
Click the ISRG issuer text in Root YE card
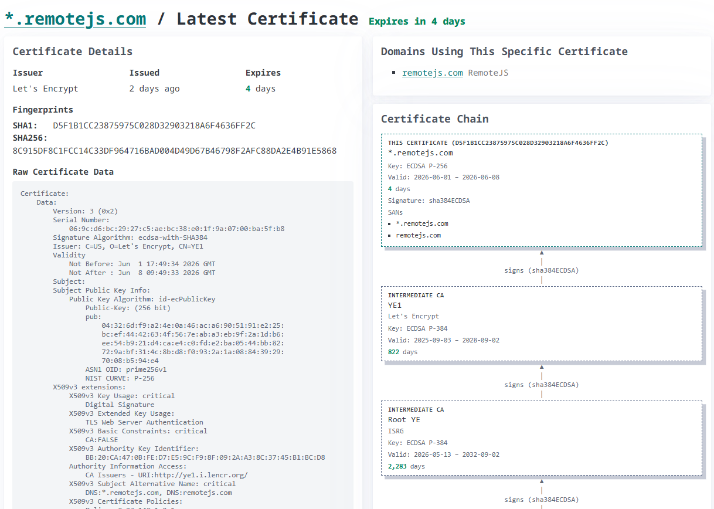point(396,431)
